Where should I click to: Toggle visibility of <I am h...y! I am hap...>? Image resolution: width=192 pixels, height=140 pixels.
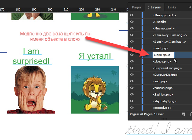pyautogui.click(x=132, y=41)
